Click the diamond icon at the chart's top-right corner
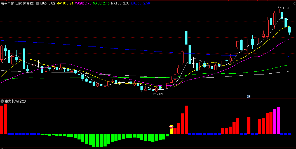Viewport: 296px width, 149px height. pos(295,3)
